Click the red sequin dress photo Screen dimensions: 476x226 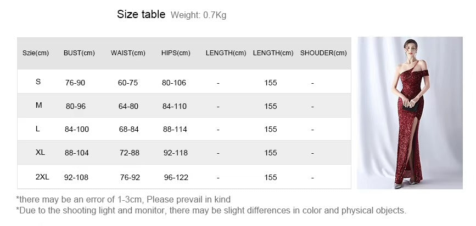click(410, 113)
